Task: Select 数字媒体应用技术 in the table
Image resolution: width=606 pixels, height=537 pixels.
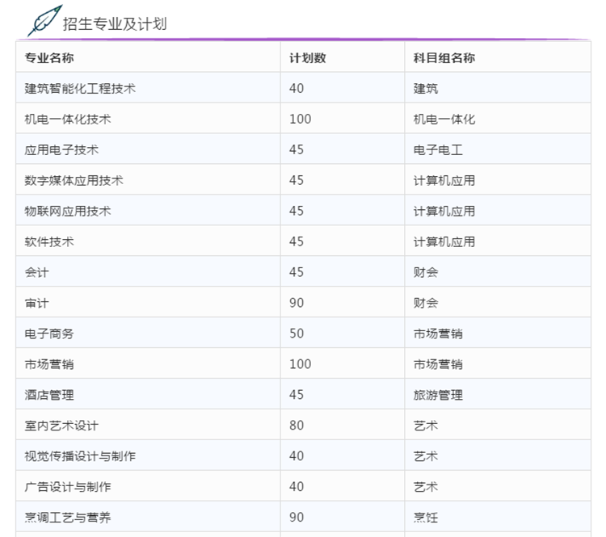Action: click(x=74, y=181)
